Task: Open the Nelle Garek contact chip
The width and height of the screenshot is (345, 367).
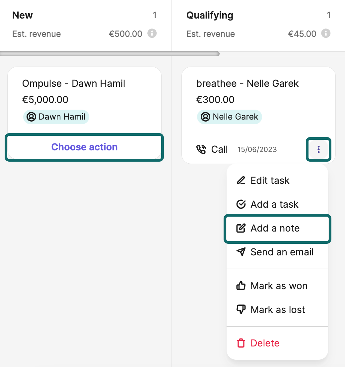Action: [x=230, y=117]
